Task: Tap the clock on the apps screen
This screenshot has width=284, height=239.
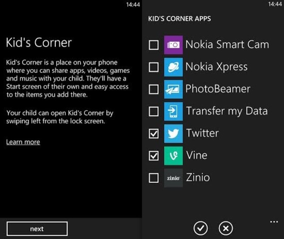Action: 275,4
